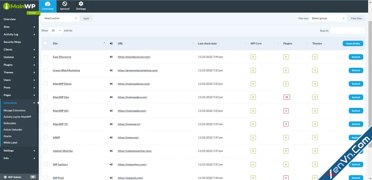Open the https://mainwpdev.com/ link
The height and width of the screenshot is (180, 372).
pos(132,97)
